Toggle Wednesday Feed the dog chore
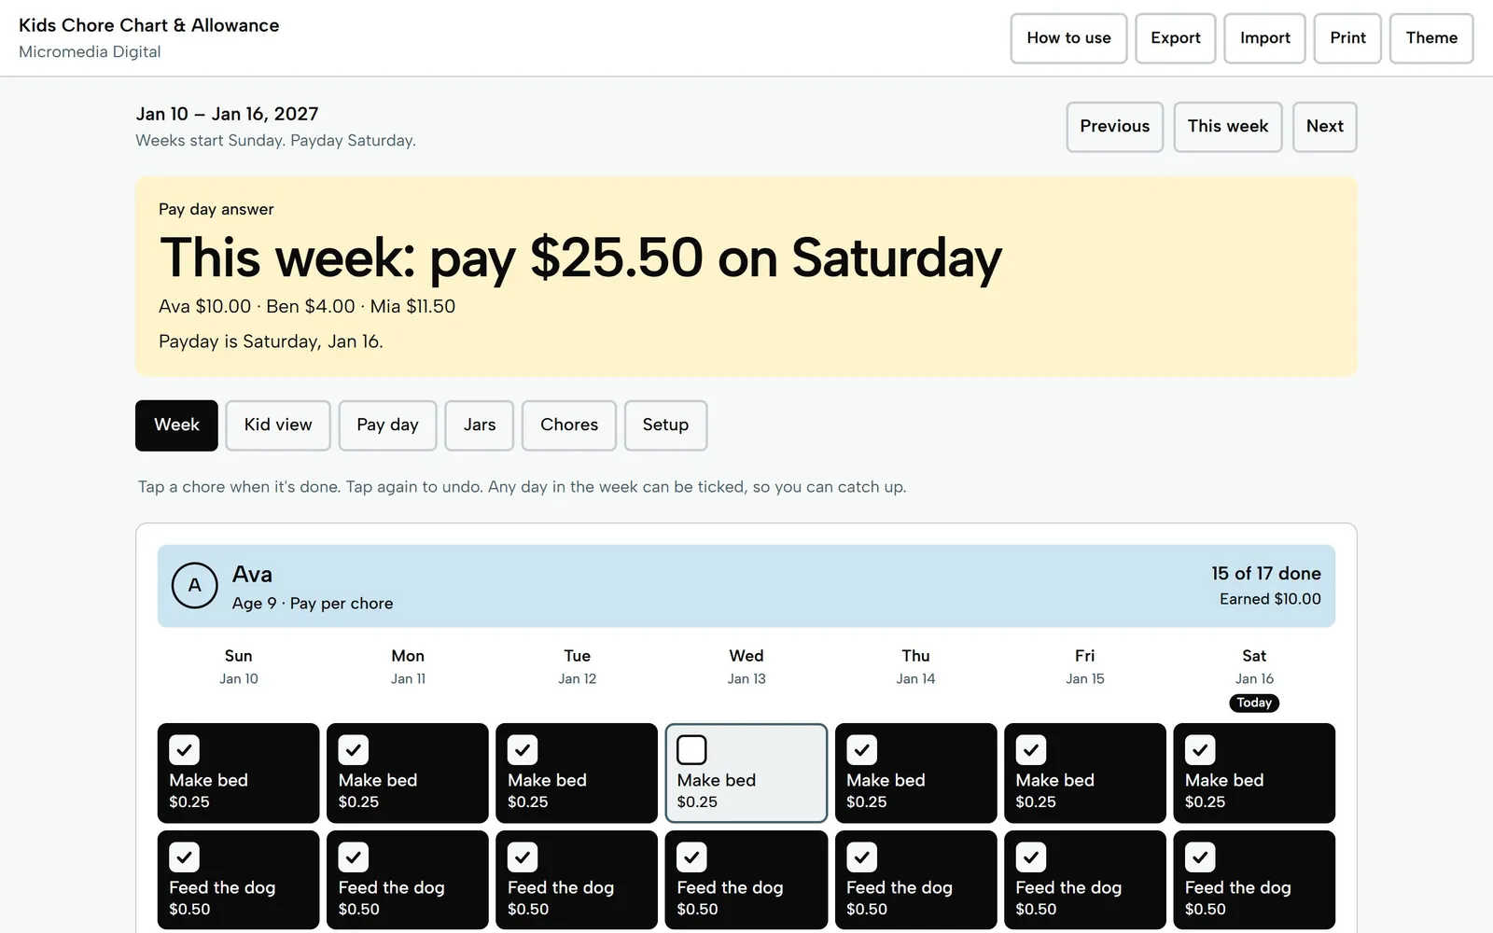This screenshot has height=933, width=1493. (746, 880)
